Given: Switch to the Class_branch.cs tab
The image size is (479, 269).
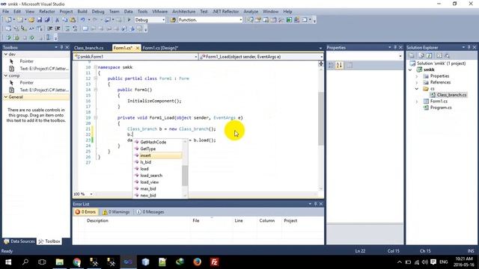Looking at the screenshot, I should [x=89, y=48].
